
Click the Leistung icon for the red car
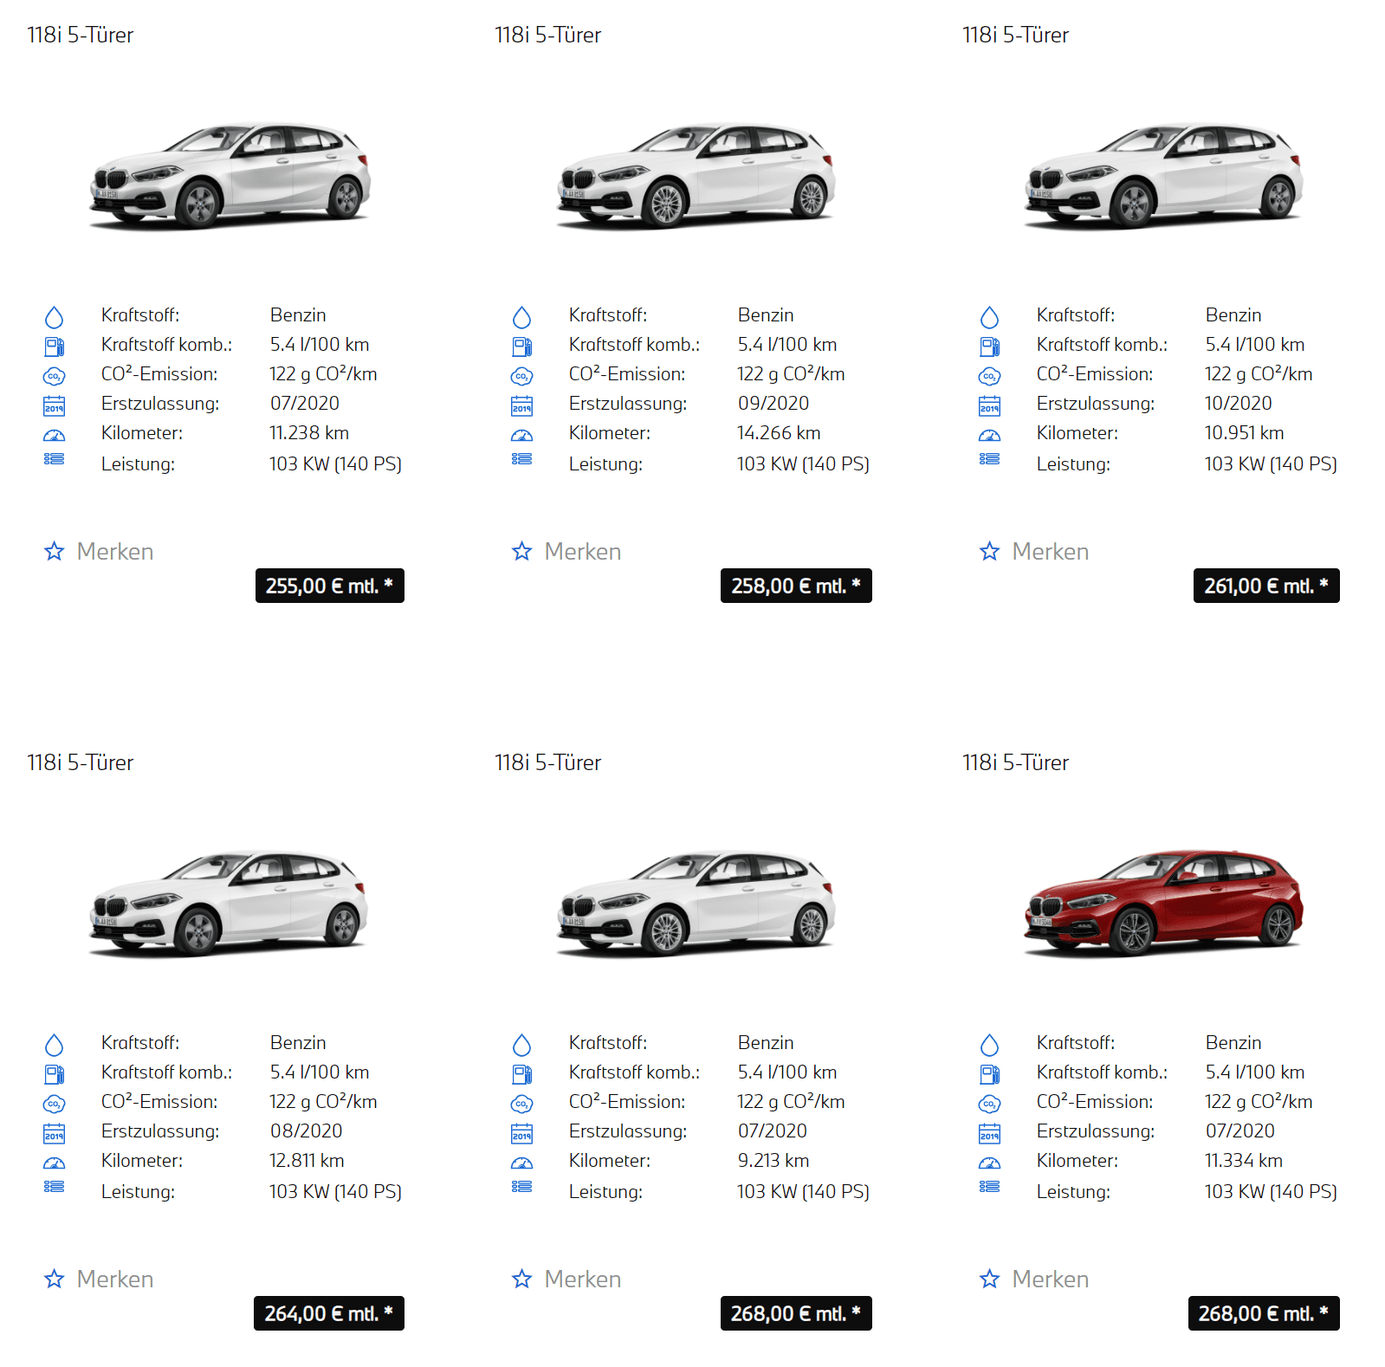click(x=989, y=1187)
